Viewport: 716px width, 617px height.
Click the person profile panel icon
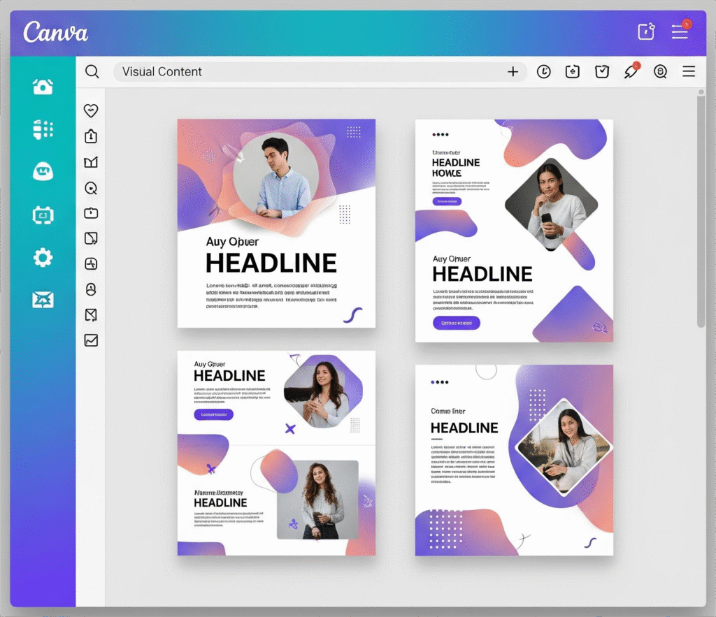pos(91,289)
